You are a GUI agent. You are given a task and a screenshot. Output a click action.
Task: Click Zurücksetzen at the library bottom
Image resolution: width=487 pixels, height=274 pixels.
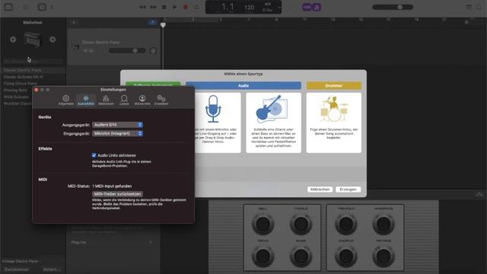[17, 269]
